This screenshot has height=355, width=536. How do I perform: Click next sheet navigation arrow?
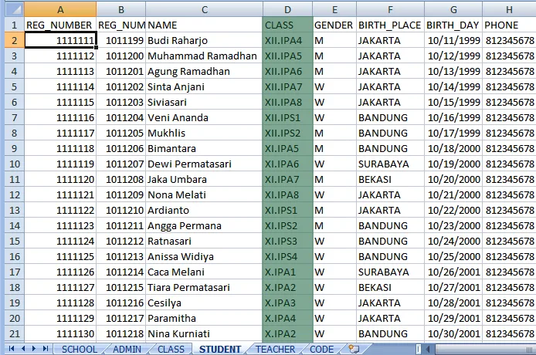34,349
